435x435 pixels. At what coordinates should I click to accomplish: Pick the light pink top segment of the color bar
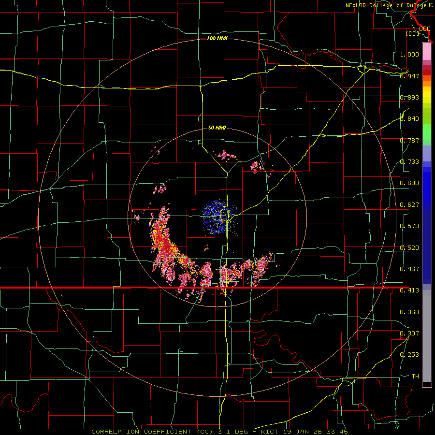click(x=427, y=52)
